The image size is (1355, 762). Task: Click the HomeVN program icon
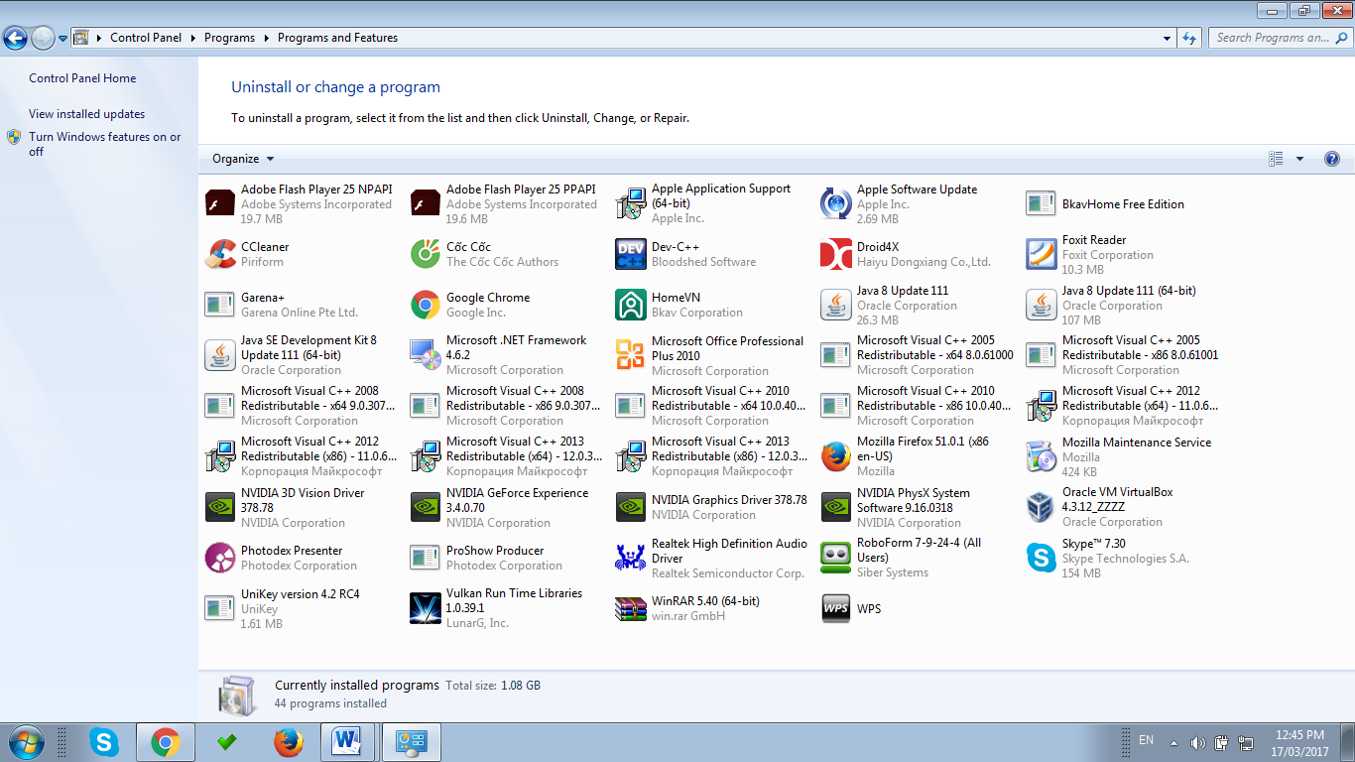tap(630, 305)
